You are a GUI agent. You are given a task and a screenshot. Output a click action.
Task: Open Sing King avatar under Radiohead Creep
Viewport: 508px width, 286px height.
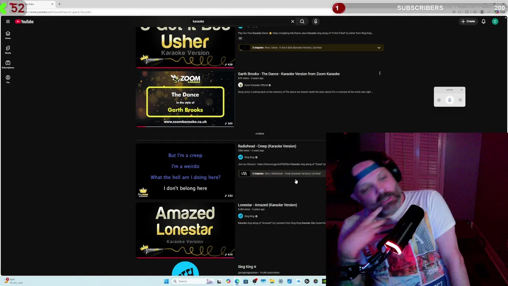point(240,157)
